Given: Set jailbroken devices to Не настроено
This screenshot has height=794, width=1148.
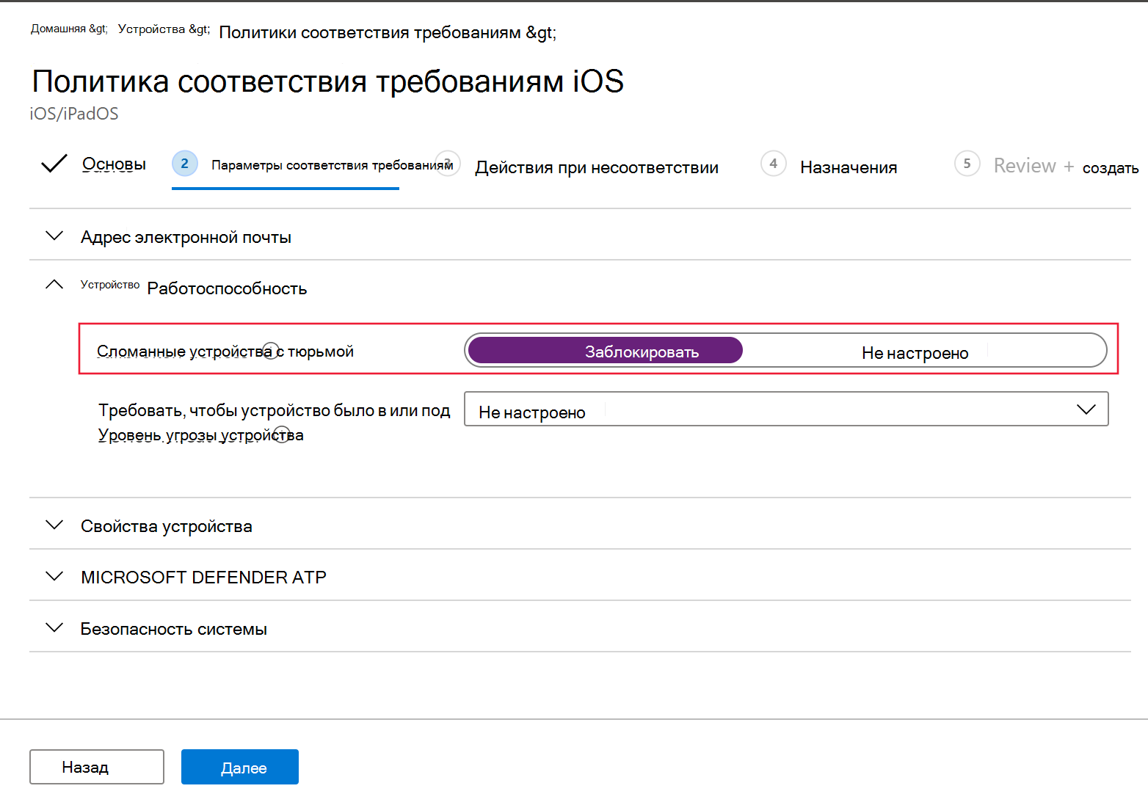Looking at the screenshot, I should [915, 352].
